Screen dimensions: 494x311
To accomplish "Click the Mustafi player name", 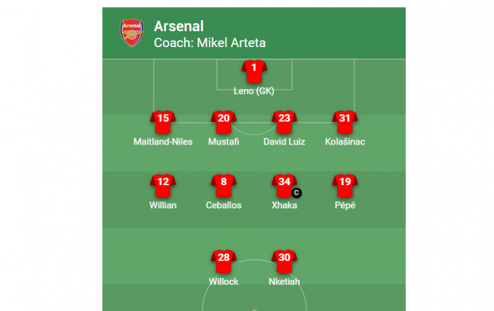I will point(224,142).
